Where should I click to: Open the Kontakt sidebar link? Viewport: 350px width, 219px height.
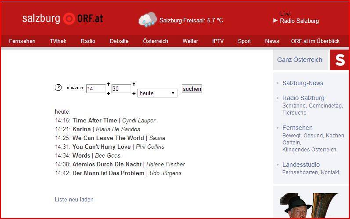pyautogui.click(x=330, y=172)
